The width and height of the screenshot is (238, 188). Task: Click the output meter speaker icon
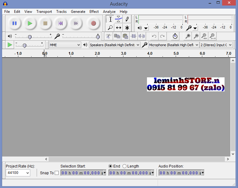[140, 28]
